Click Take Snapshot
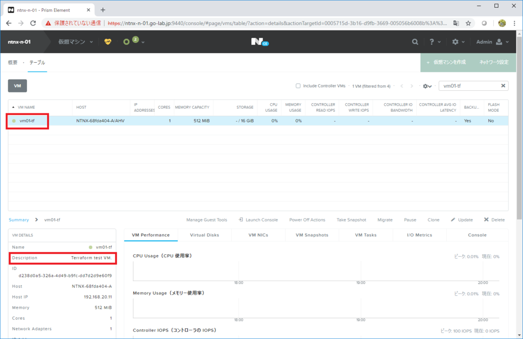This screenshot has height=339, width=523. [x=351, y=220]
